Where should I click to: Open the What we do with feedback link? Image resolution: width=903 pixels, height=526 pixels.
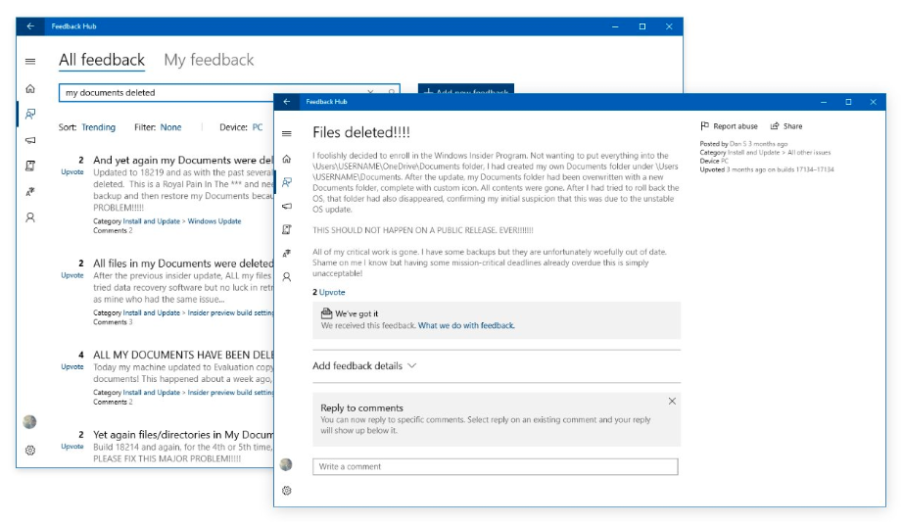[x=466, y=325]
